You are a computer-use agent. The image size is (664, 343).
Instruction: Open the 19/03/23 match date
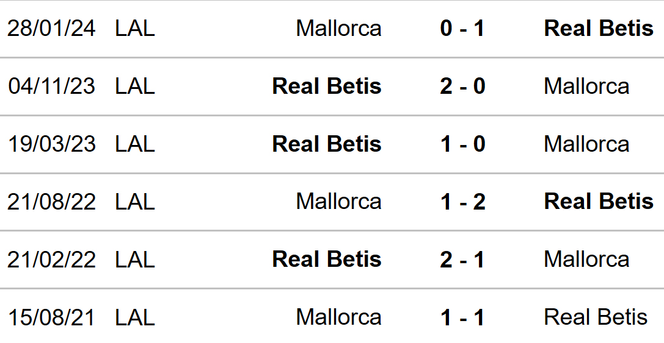pyautogui.click(x=51, y=144)
